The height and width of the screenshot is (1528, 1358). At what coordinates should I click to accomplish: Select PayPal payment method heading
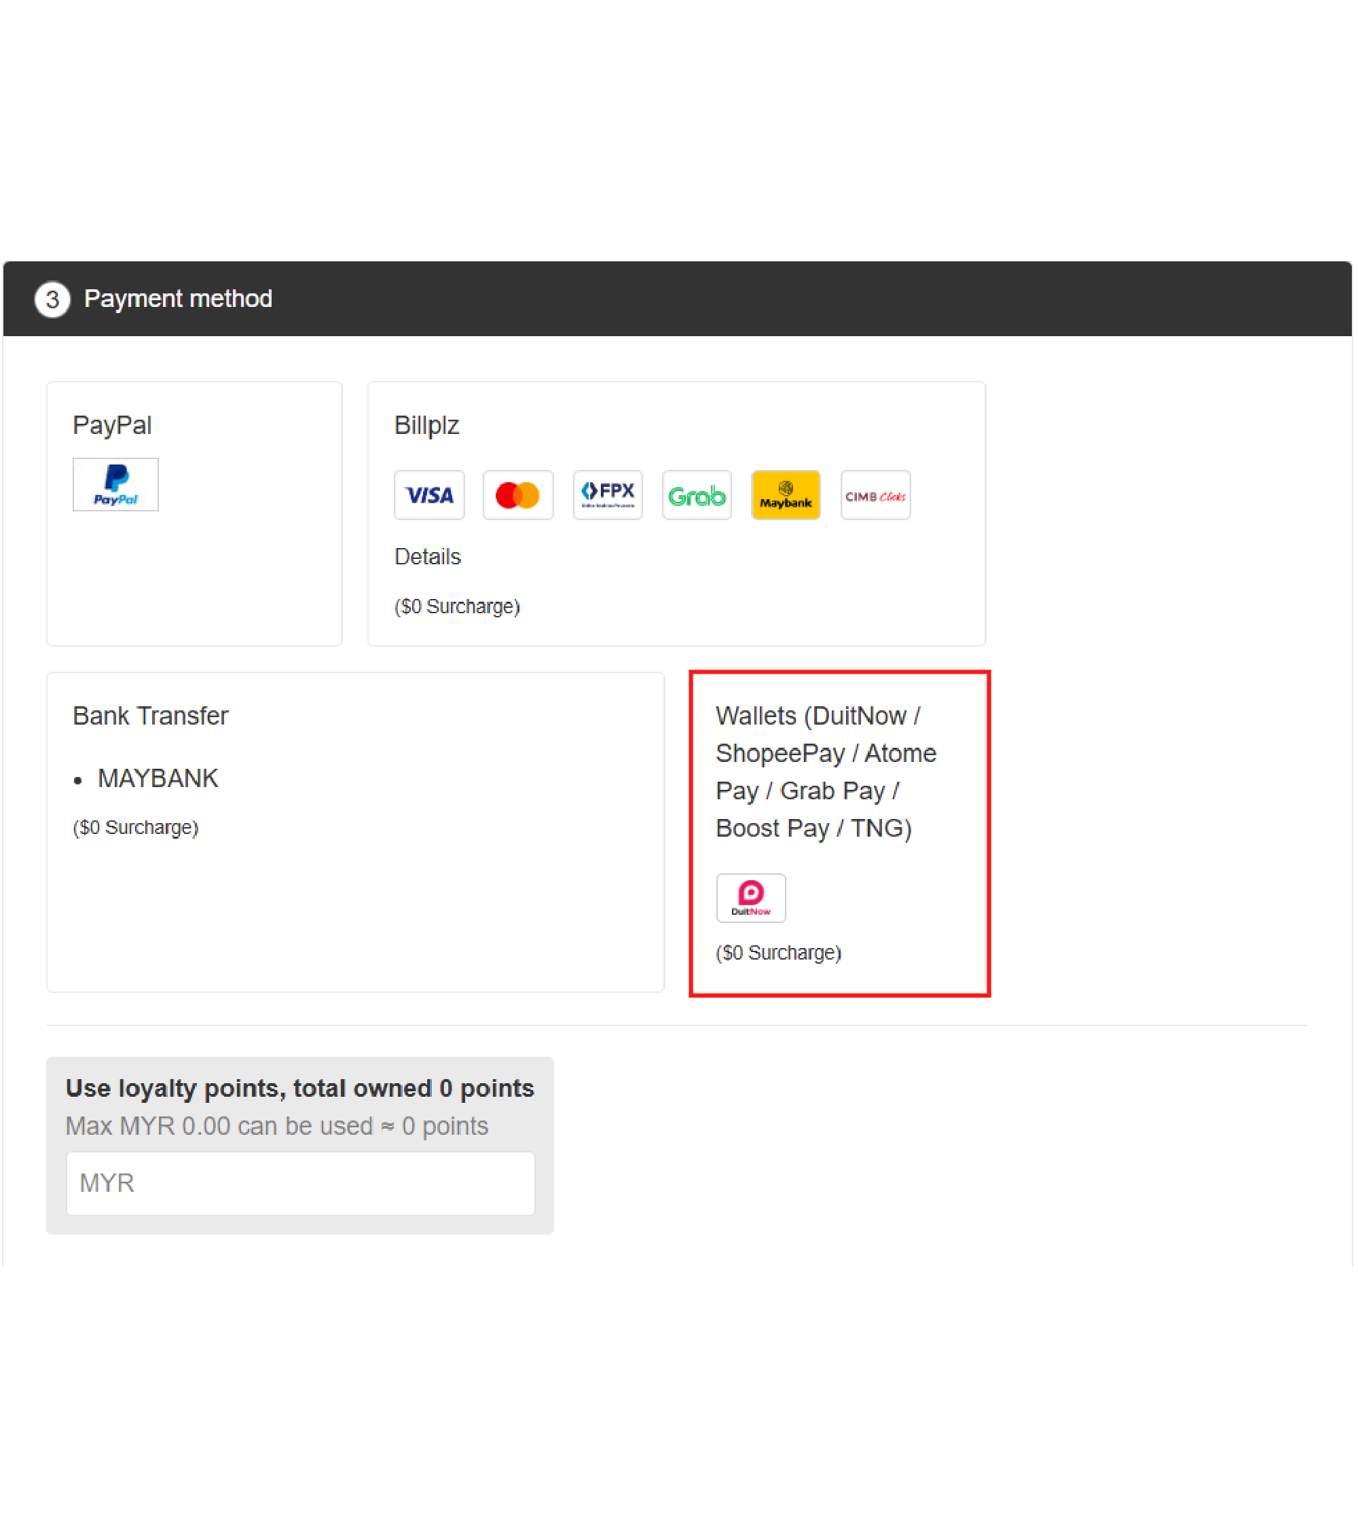coord(112,425)
